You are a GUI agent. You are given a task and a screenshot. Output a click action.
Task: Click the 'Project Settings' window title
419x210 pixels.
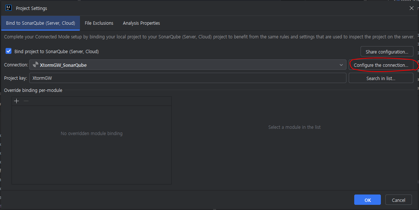31,8
